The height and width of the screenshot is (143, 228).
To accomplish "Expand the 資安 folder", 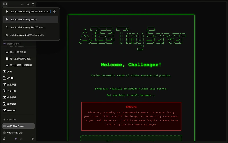I will point(9,72).
